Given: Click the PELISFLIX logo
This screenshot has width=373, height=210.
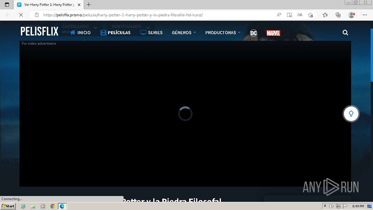Looking at the screenshot, I should coord(39,31).
